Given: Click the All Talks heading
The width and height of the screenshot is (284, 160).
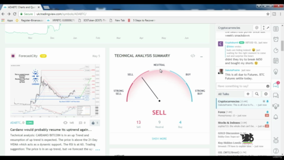Looking at the screenshot, I should (224, 94).
